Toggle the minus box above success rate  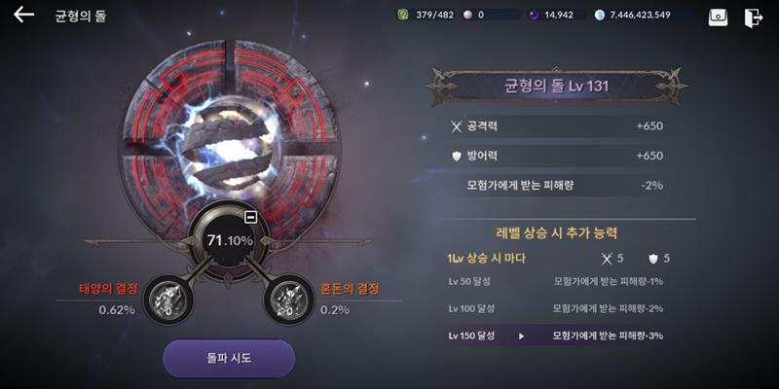coord(251,217)
